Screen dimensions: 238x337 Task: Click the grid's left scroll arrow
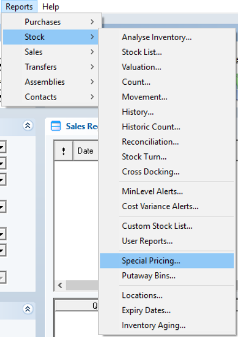(x=60, y=285)
